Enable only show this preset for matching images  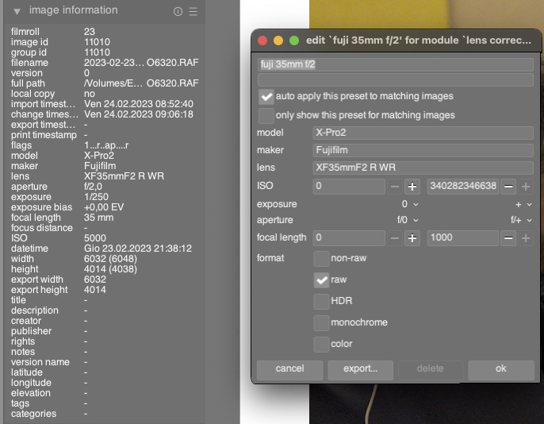click(x=266, y=115)
